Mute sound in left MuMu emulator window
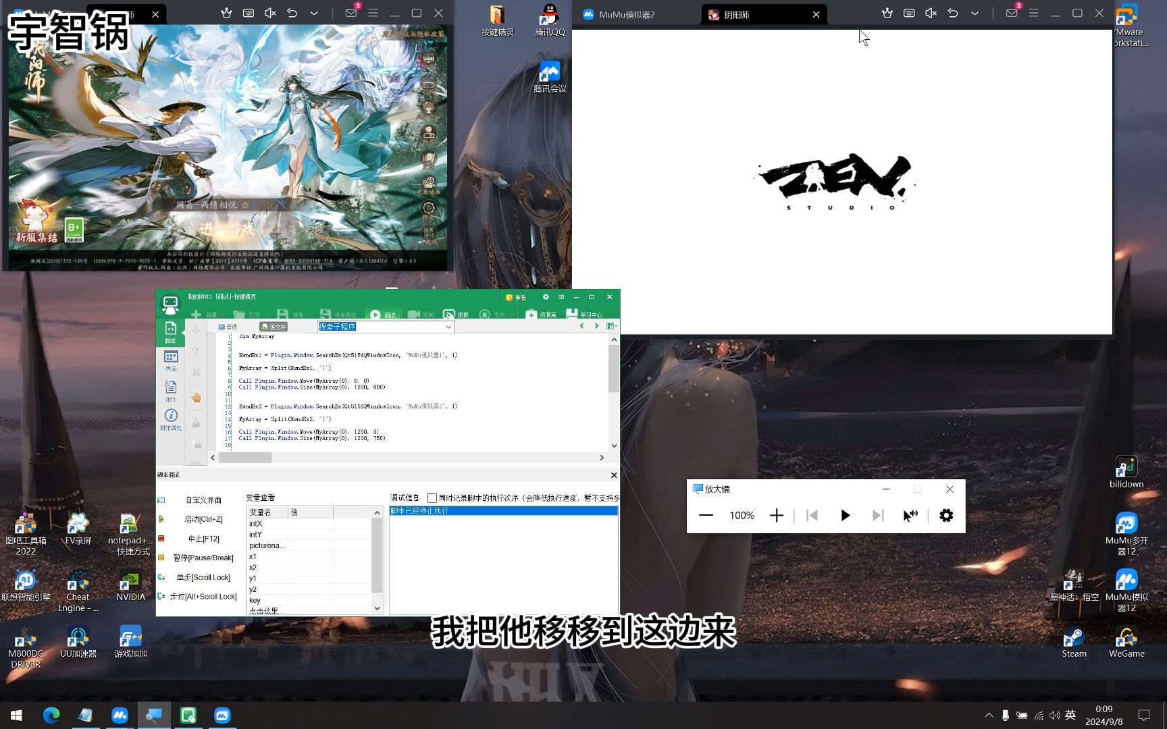The image size is (1167, 729). (270, 13)
